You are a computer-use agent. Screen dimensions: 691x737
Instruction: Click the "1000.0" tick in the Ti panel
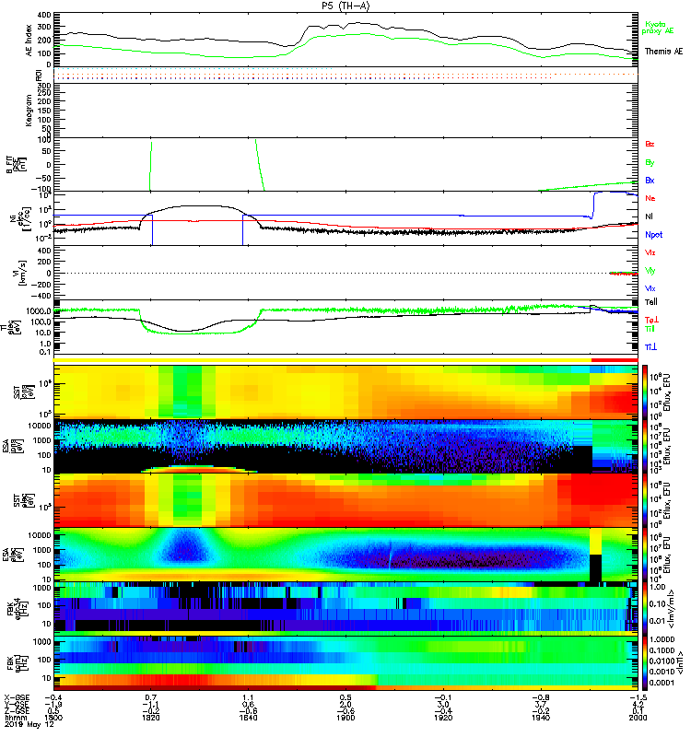pos(39,311)
